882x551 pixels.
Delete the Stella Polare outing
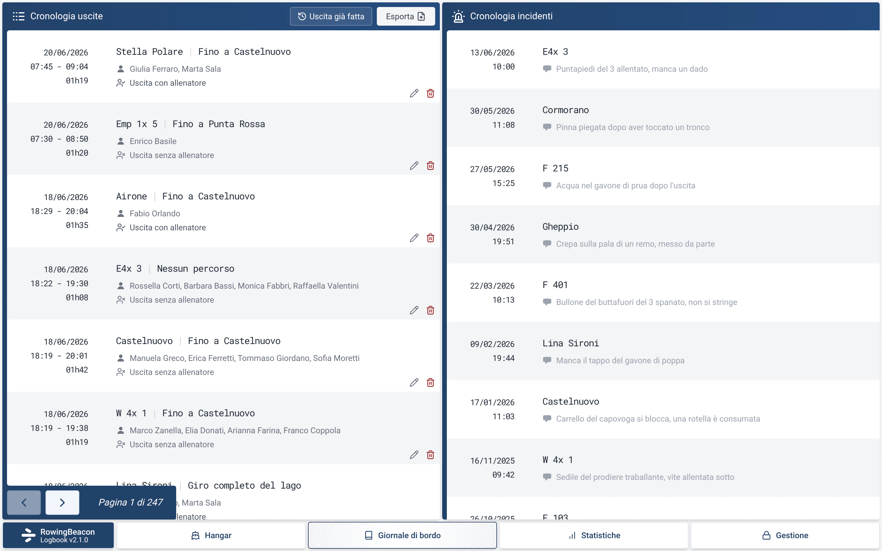click(430, 93)
